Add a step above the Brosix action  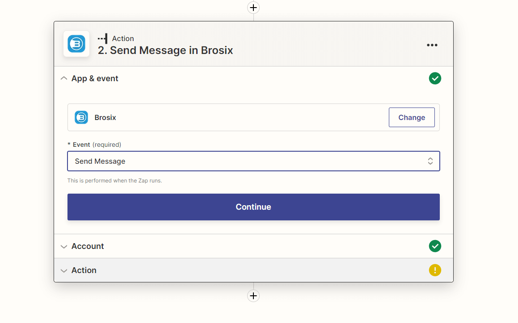[253, 8]
